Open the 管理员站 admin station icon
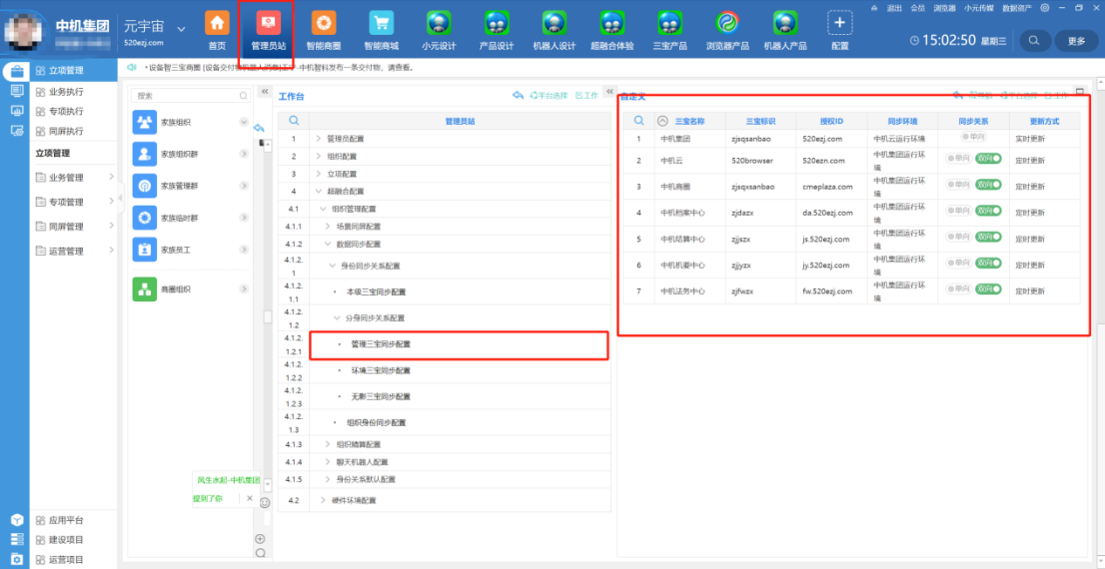The image size is (1105, 569). tap(268, 23)
